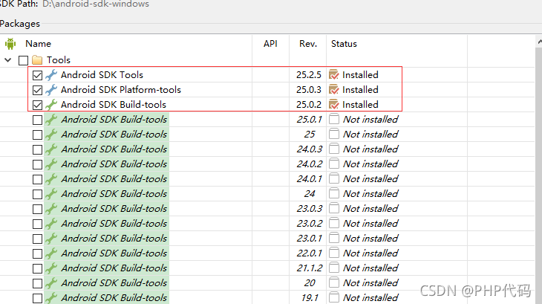The height and width of the screenshot is (304, 542).
Task: Click wrench icon for Build-tools 19.1
Action: pyautogui.click(x=51, y=298)
